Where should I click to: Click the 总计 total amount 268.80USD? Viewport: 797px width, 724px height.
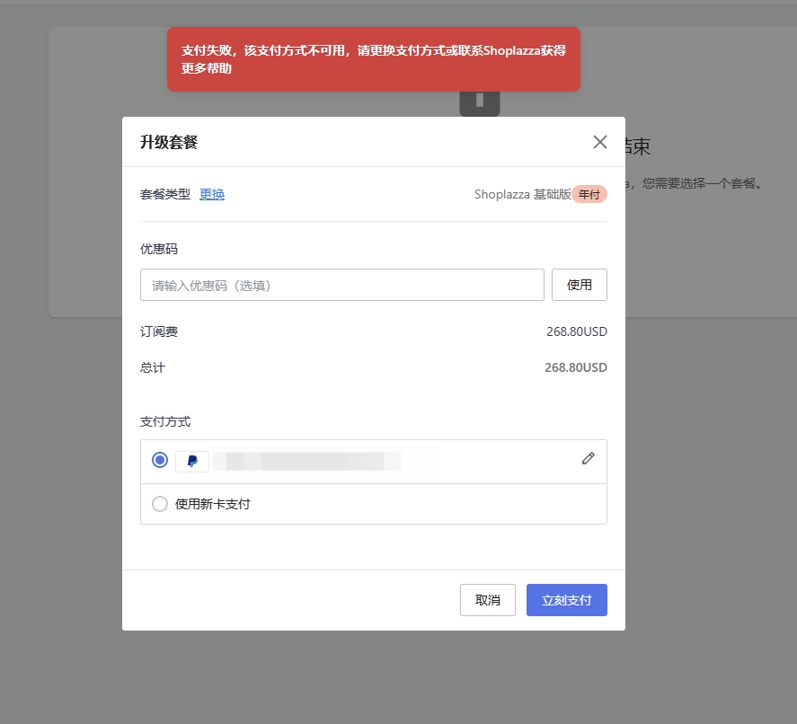point(575,367)
